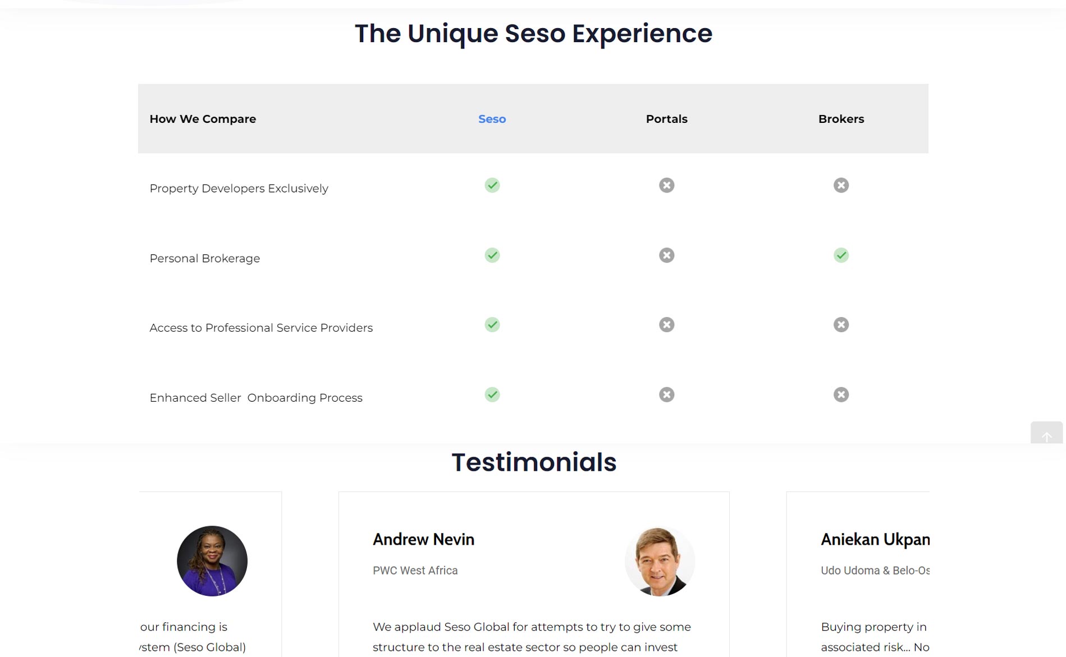
Task: Click Portals cross for Access to Professional Service Providers
Action: click(666, 325)
